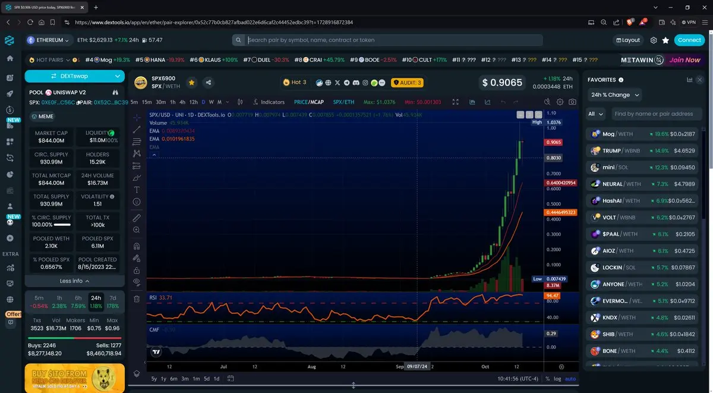Open the chart camera snapshot tool

coord(572,102)
